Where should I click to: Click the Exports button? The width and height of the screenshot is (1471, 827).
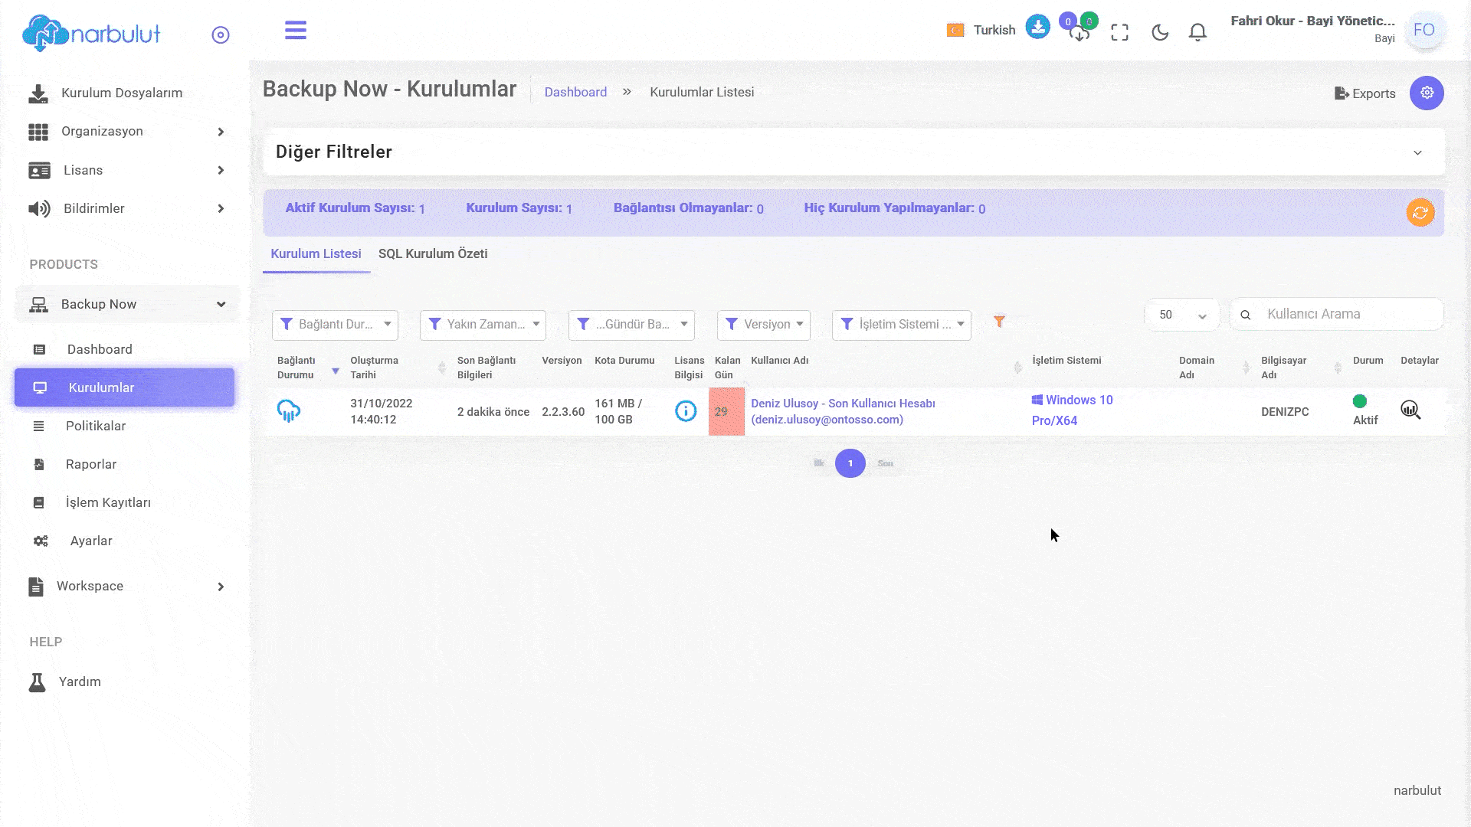[1365, 93]
